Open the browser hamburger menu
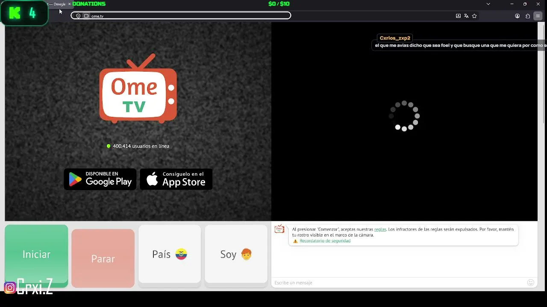Viewport: 547px width, 307px height. (x=538, y=16)
